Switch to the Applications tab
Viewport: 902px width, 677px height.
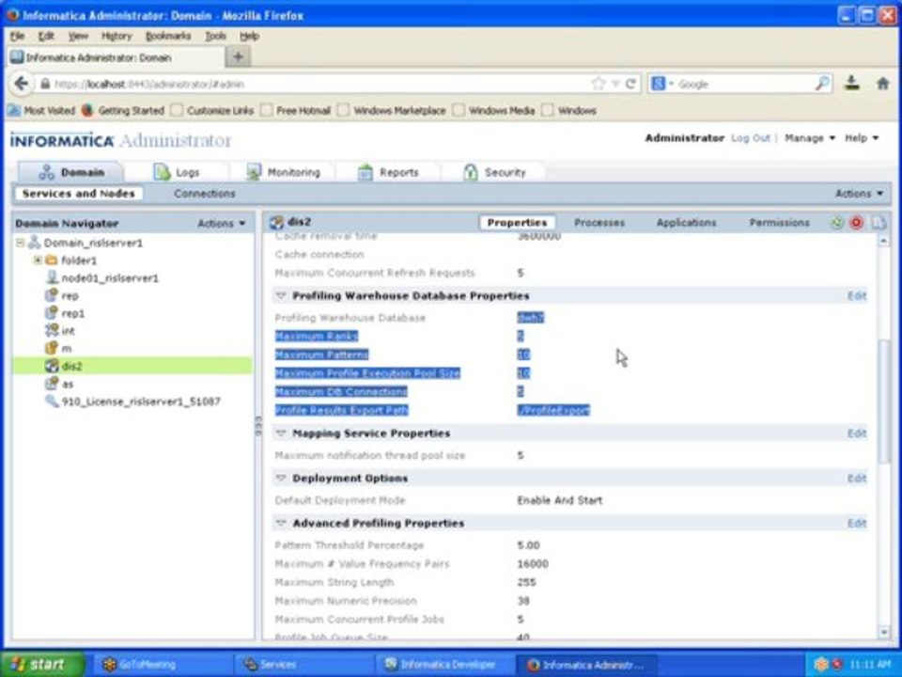point(686,223)
